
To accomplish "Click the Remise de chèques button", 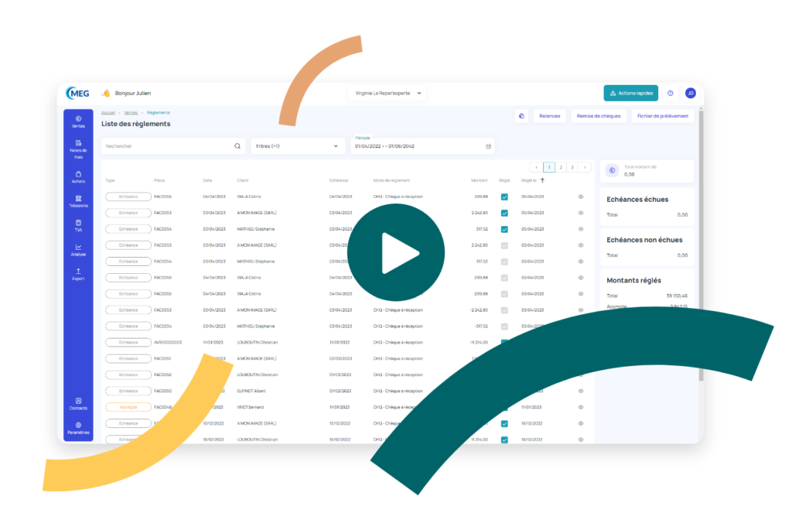I will 599,116.
